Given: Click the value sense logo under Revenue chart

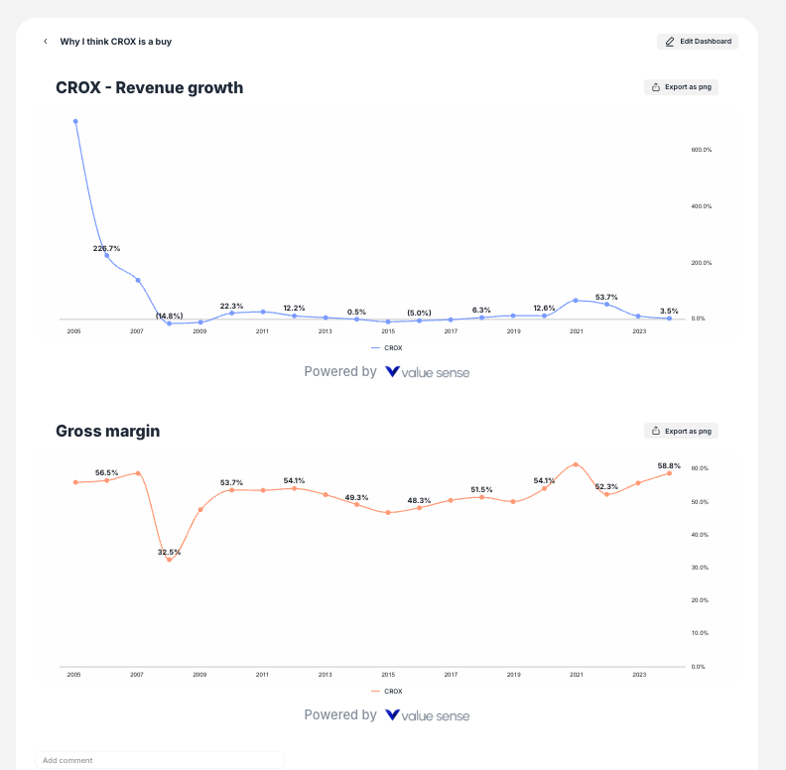Looking at the screenshot, I should coord(427,372).
